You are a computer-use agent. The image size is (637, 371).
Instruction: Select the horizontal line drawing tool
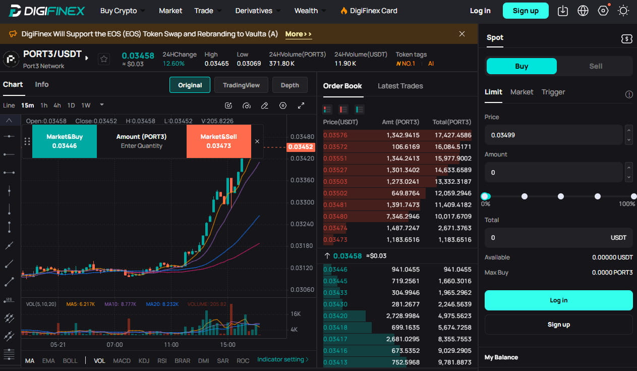pos(9,136)
